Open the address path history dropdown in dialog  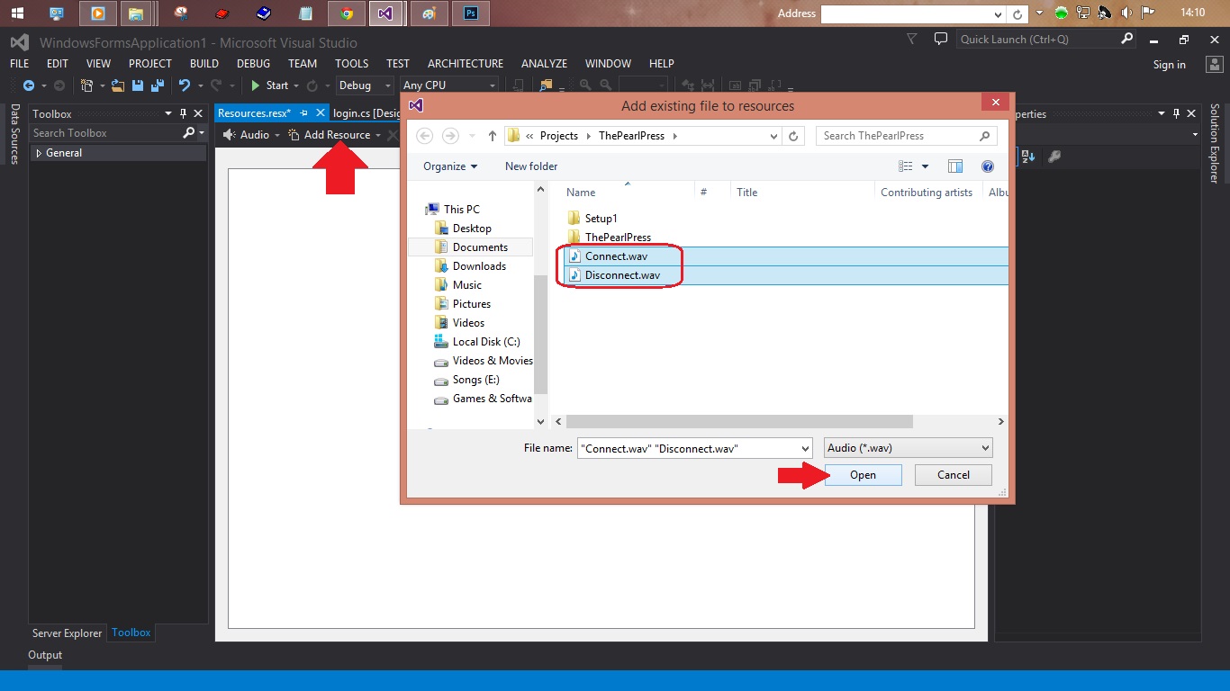(x=774, y=136)
